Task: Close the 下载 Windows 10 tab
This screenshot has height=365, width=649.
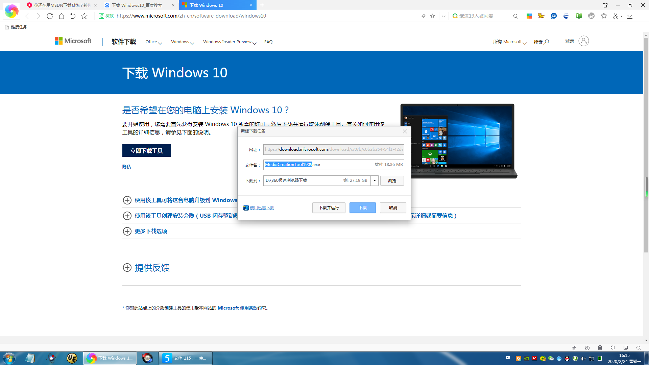Action: [x=251, y=5]
